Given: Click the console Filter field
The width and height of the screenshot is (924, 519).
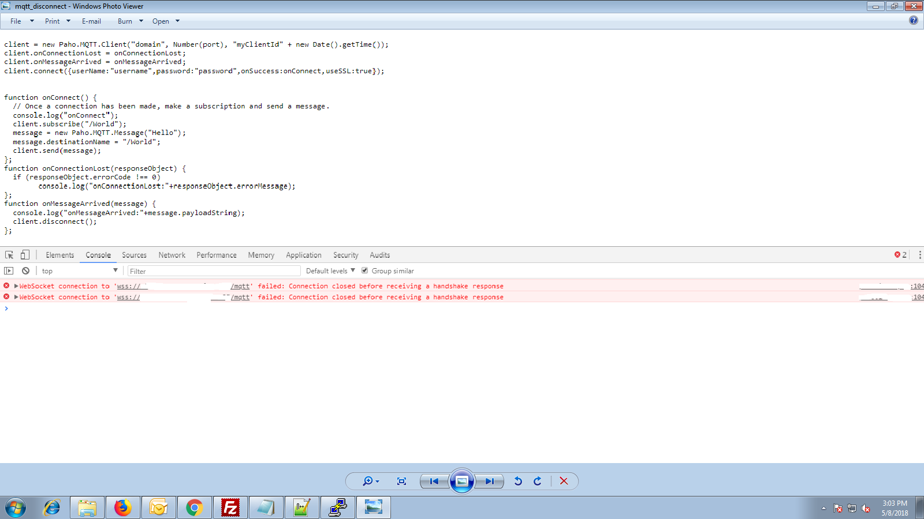Looking at the screenshot, I should coord(214,271).
